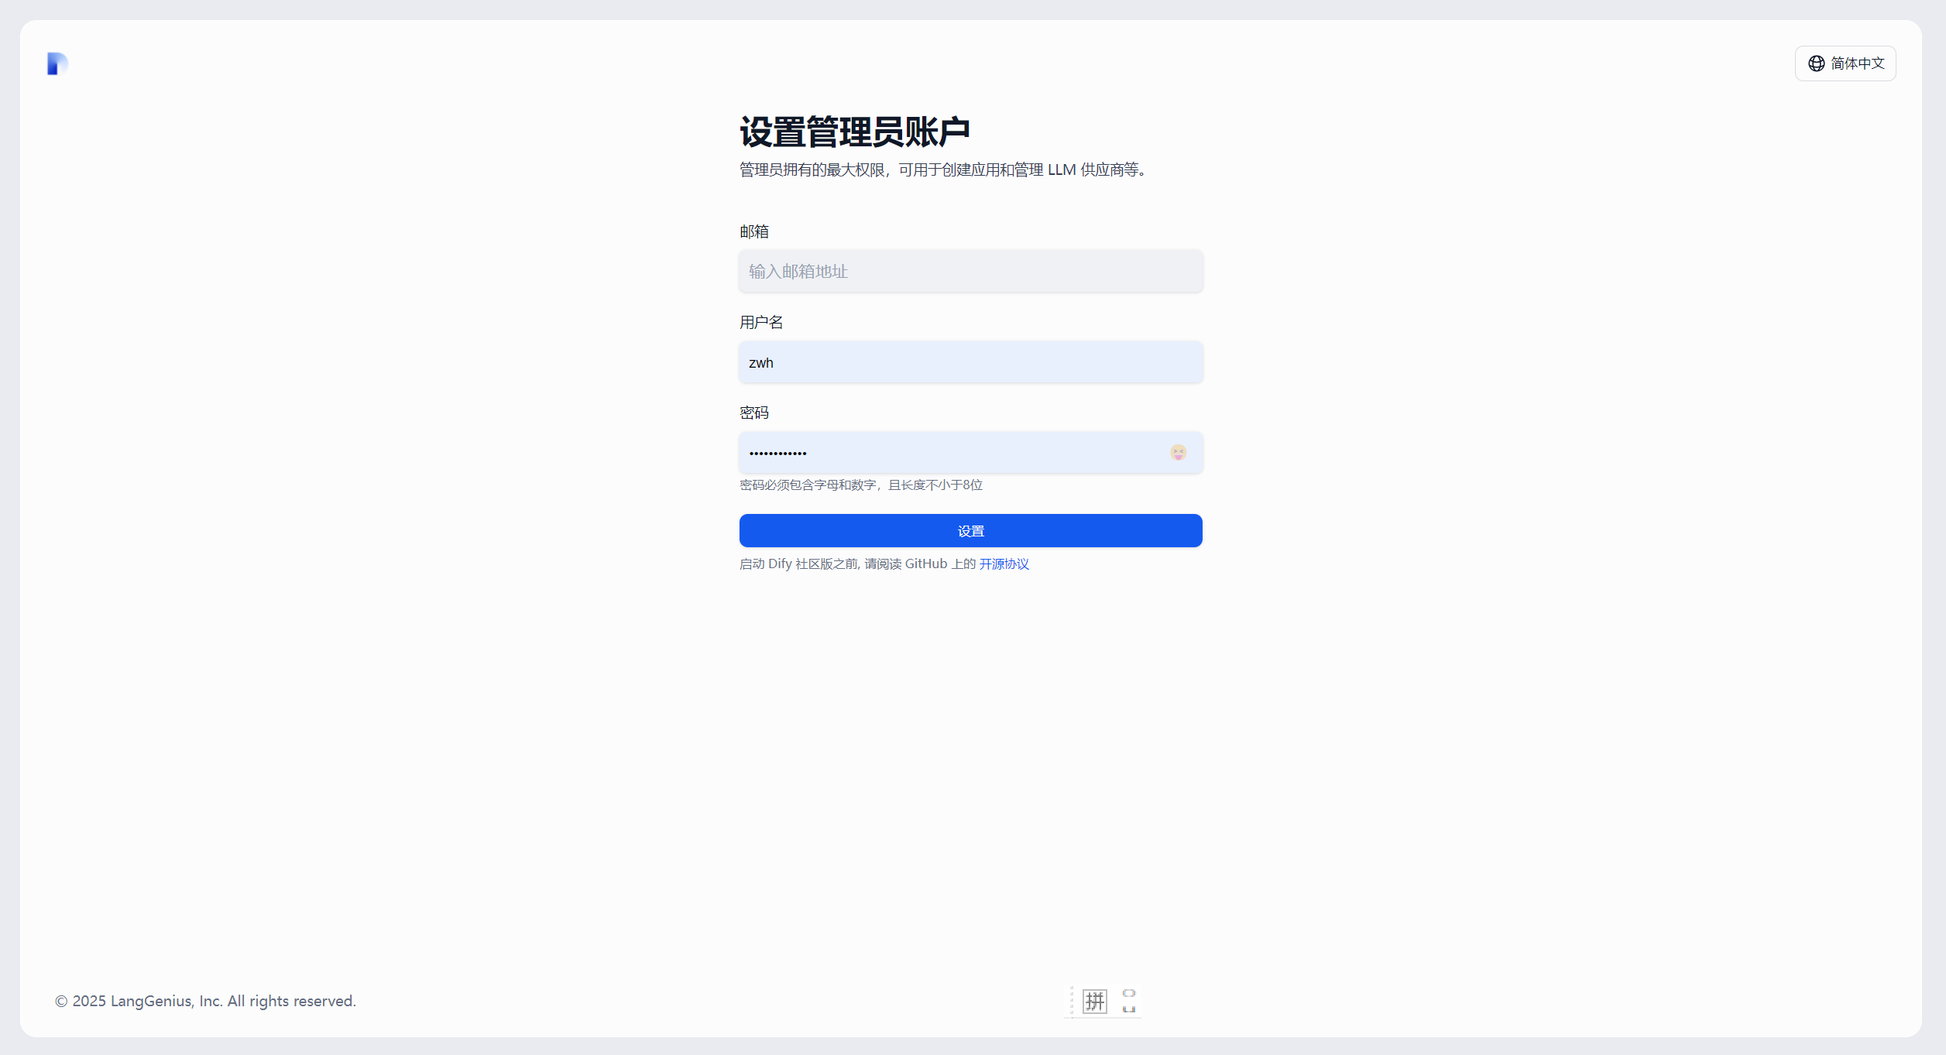Screen dimensions: 1946x1055
Task: Click the 邮箱 field label
Action: (753, 231)
